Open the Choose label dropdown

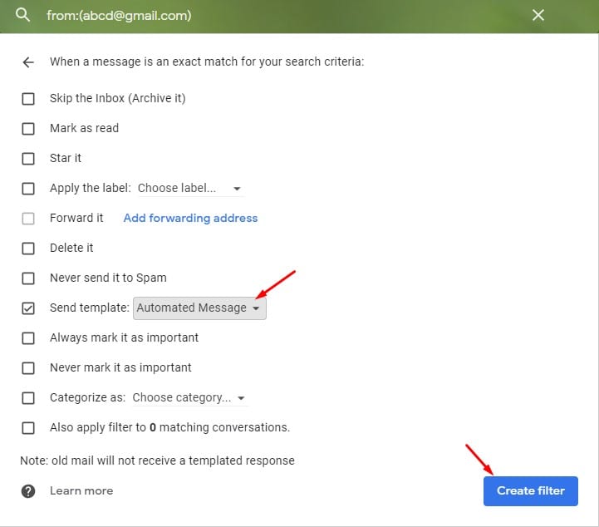(190, 188)
